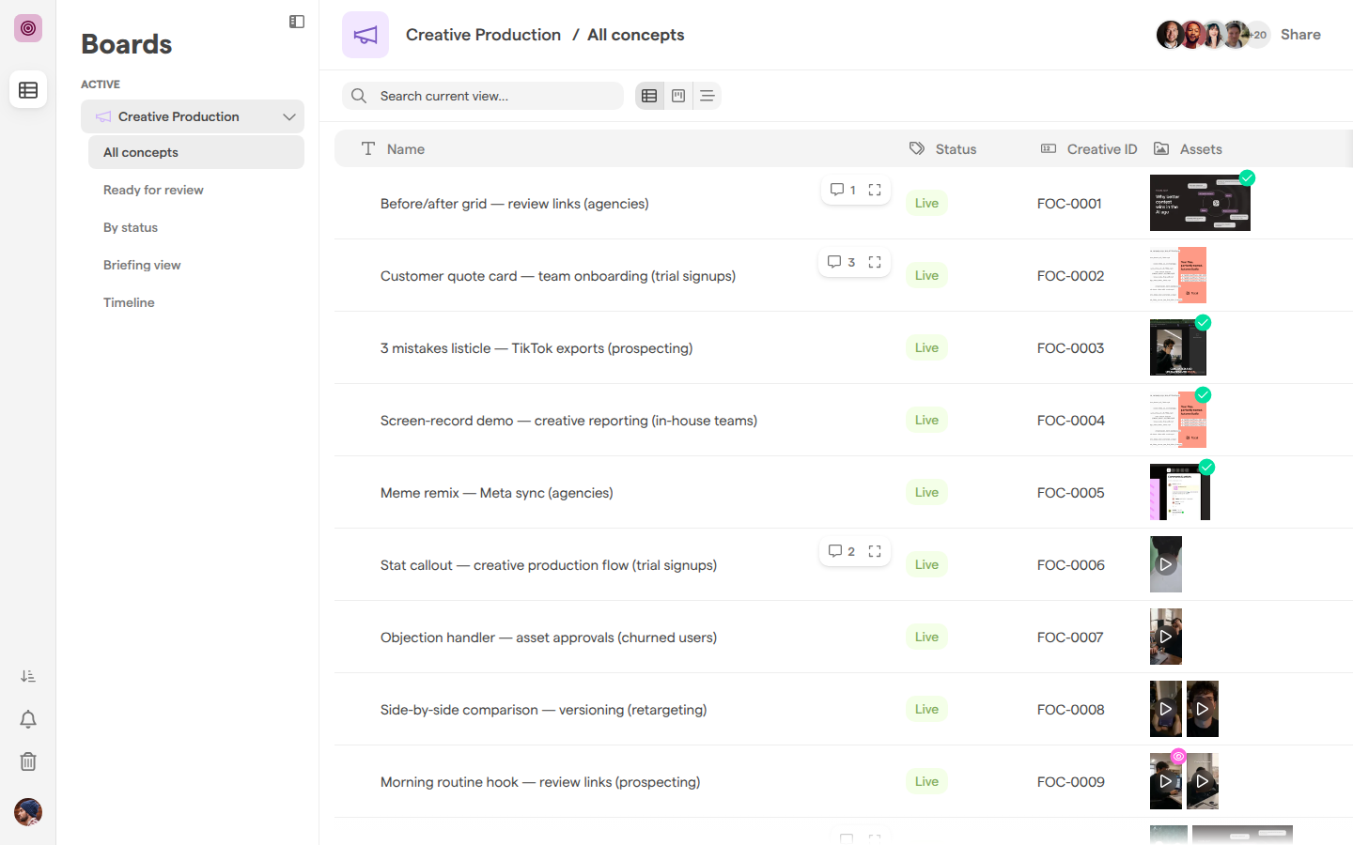Open the user profile avatar in left rail
1353x845 pixels.
click(28, 812)
